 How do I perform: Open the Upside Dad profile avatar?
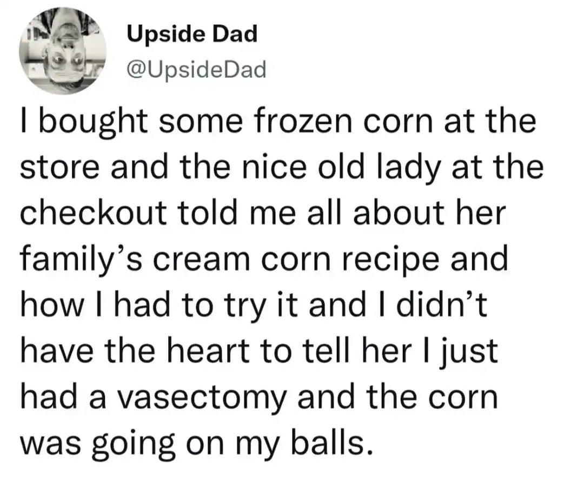(63, 51)
